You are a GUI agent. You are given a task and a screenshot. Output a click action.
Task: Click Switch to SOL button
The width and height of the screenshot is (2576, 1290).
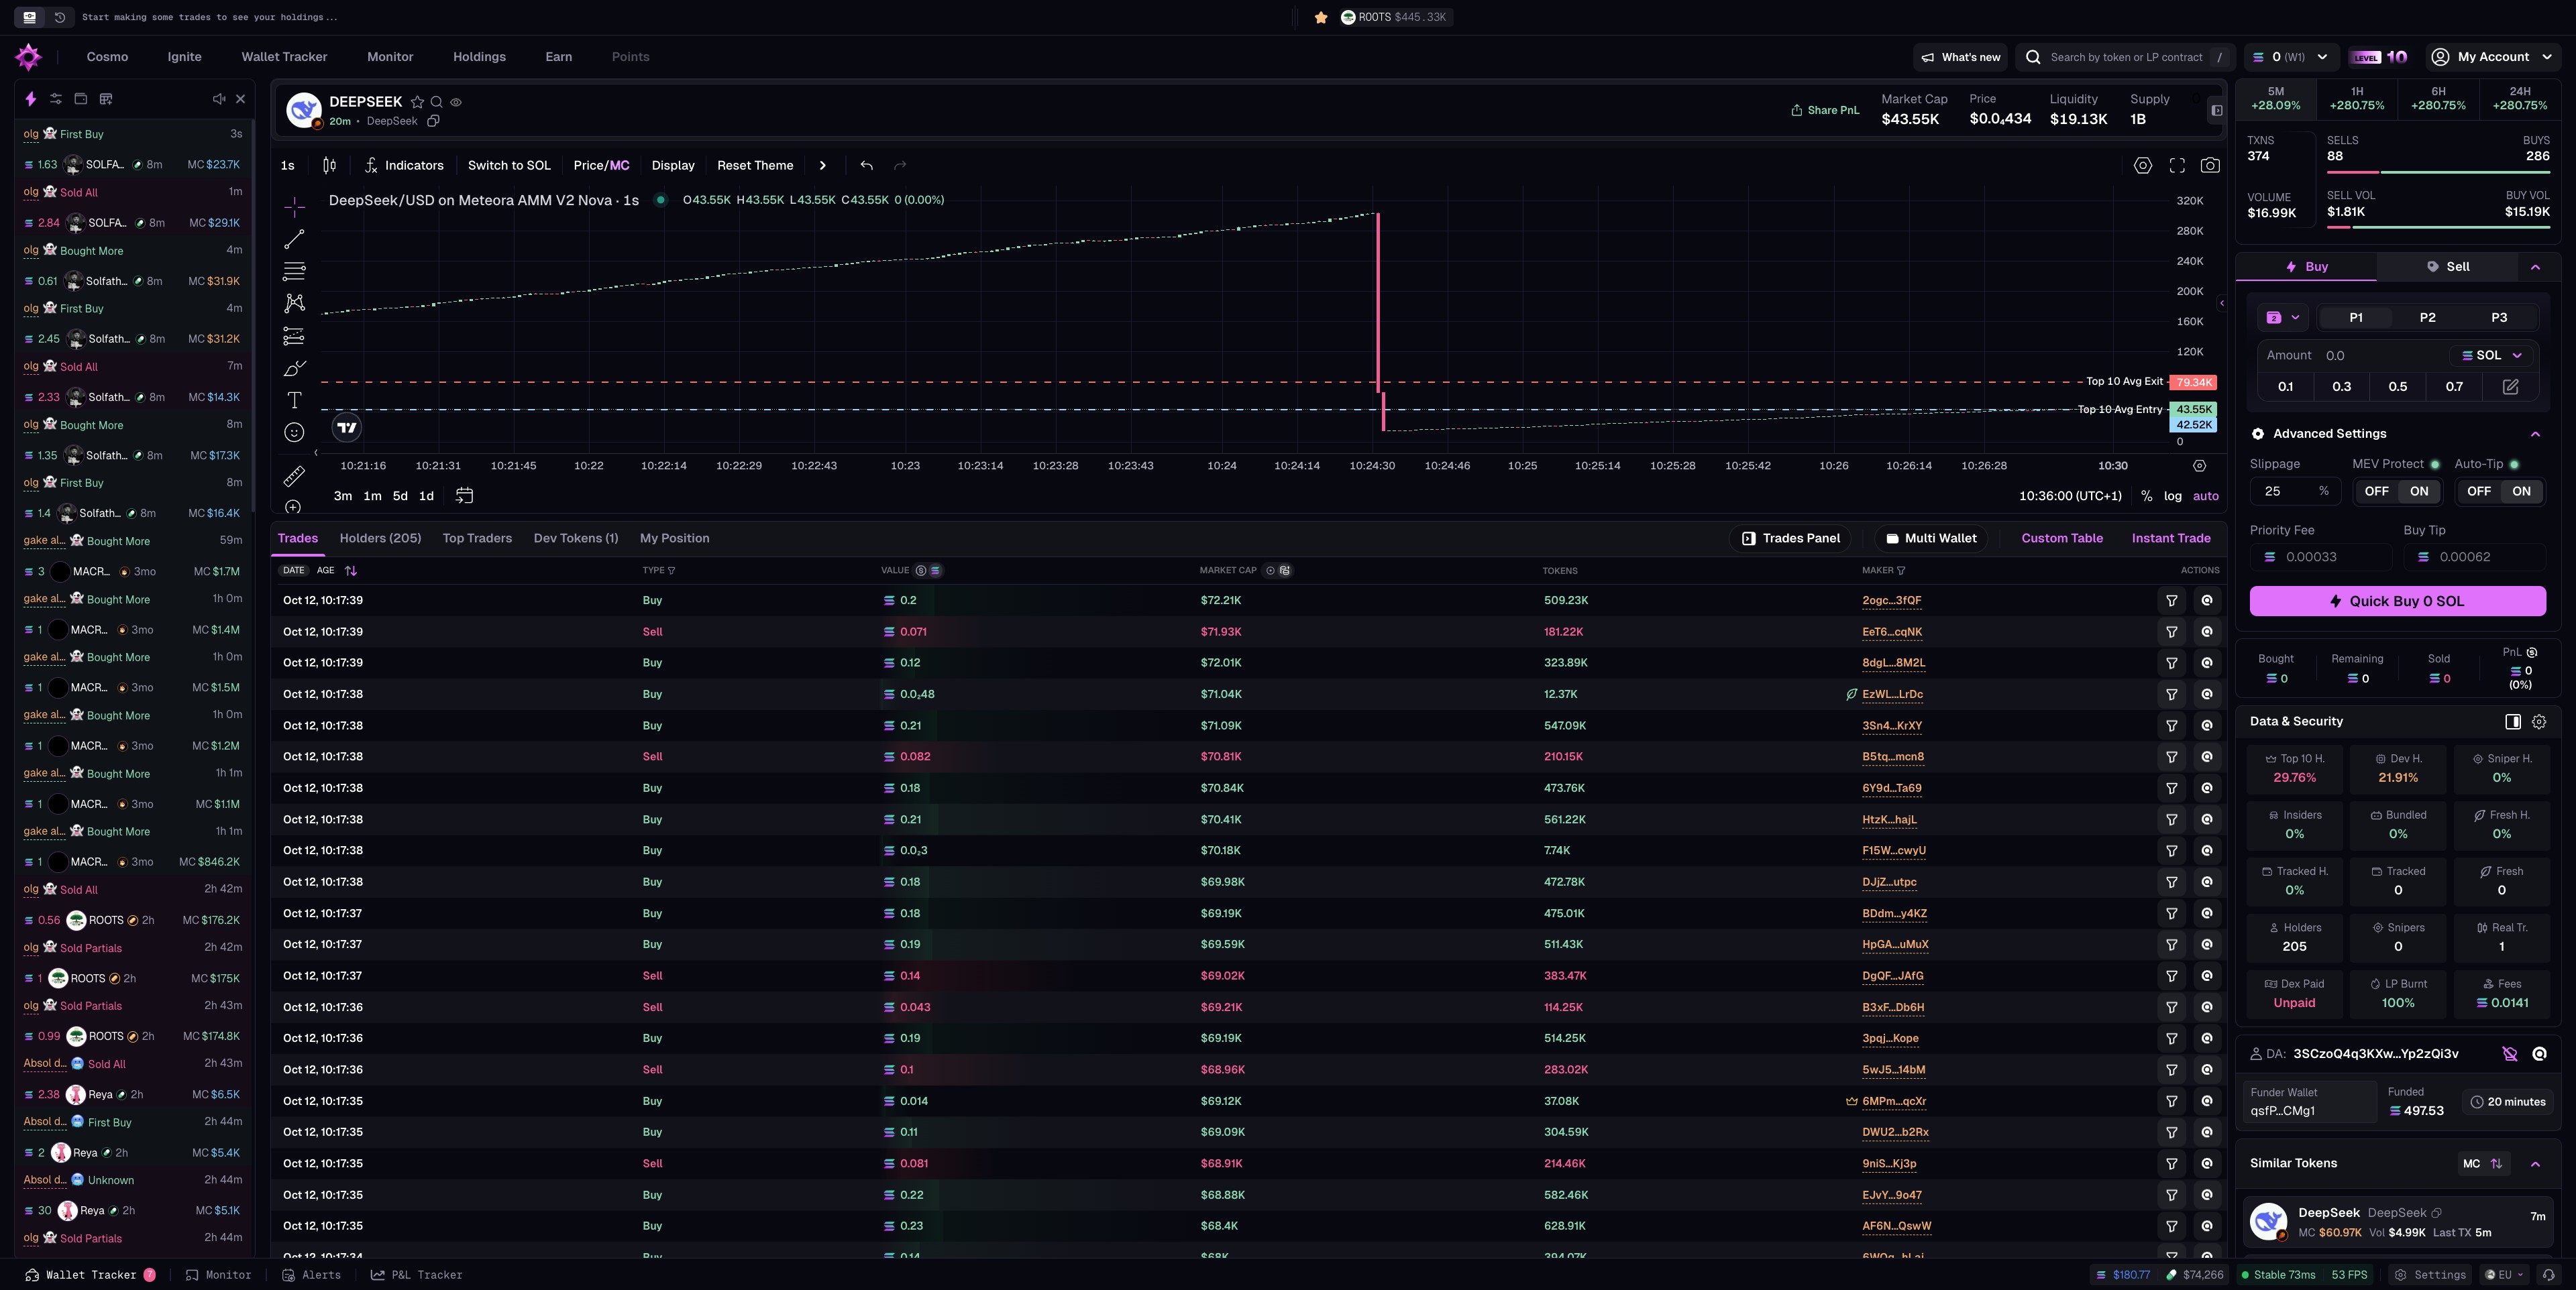point(509,166)
